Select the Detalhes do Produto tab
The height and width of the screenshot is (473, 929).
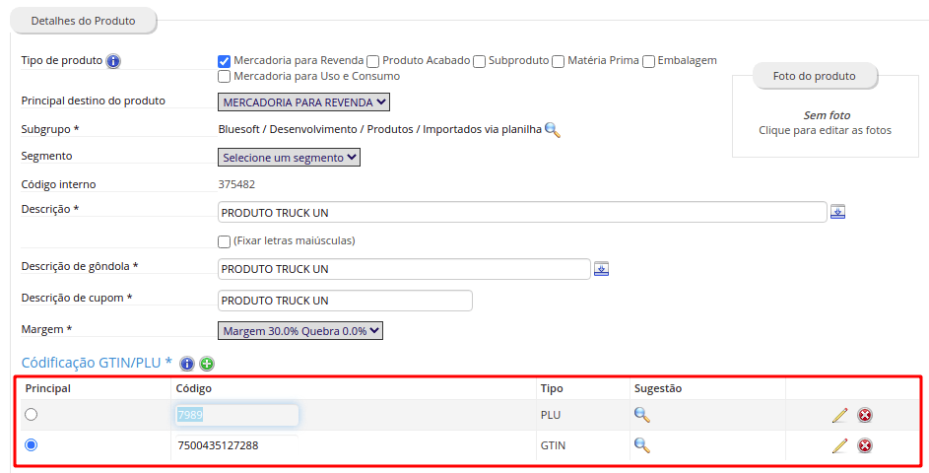[x=84, y=21]
